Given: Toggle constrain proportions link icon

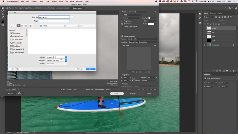Looking at the screenshot, I should [x=134, y=79].
